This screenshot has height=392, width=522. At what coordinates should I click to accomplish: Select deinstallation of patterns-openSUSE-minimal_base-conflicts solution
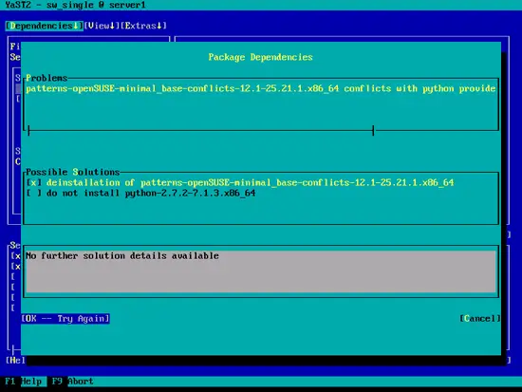tap(240, 182)
